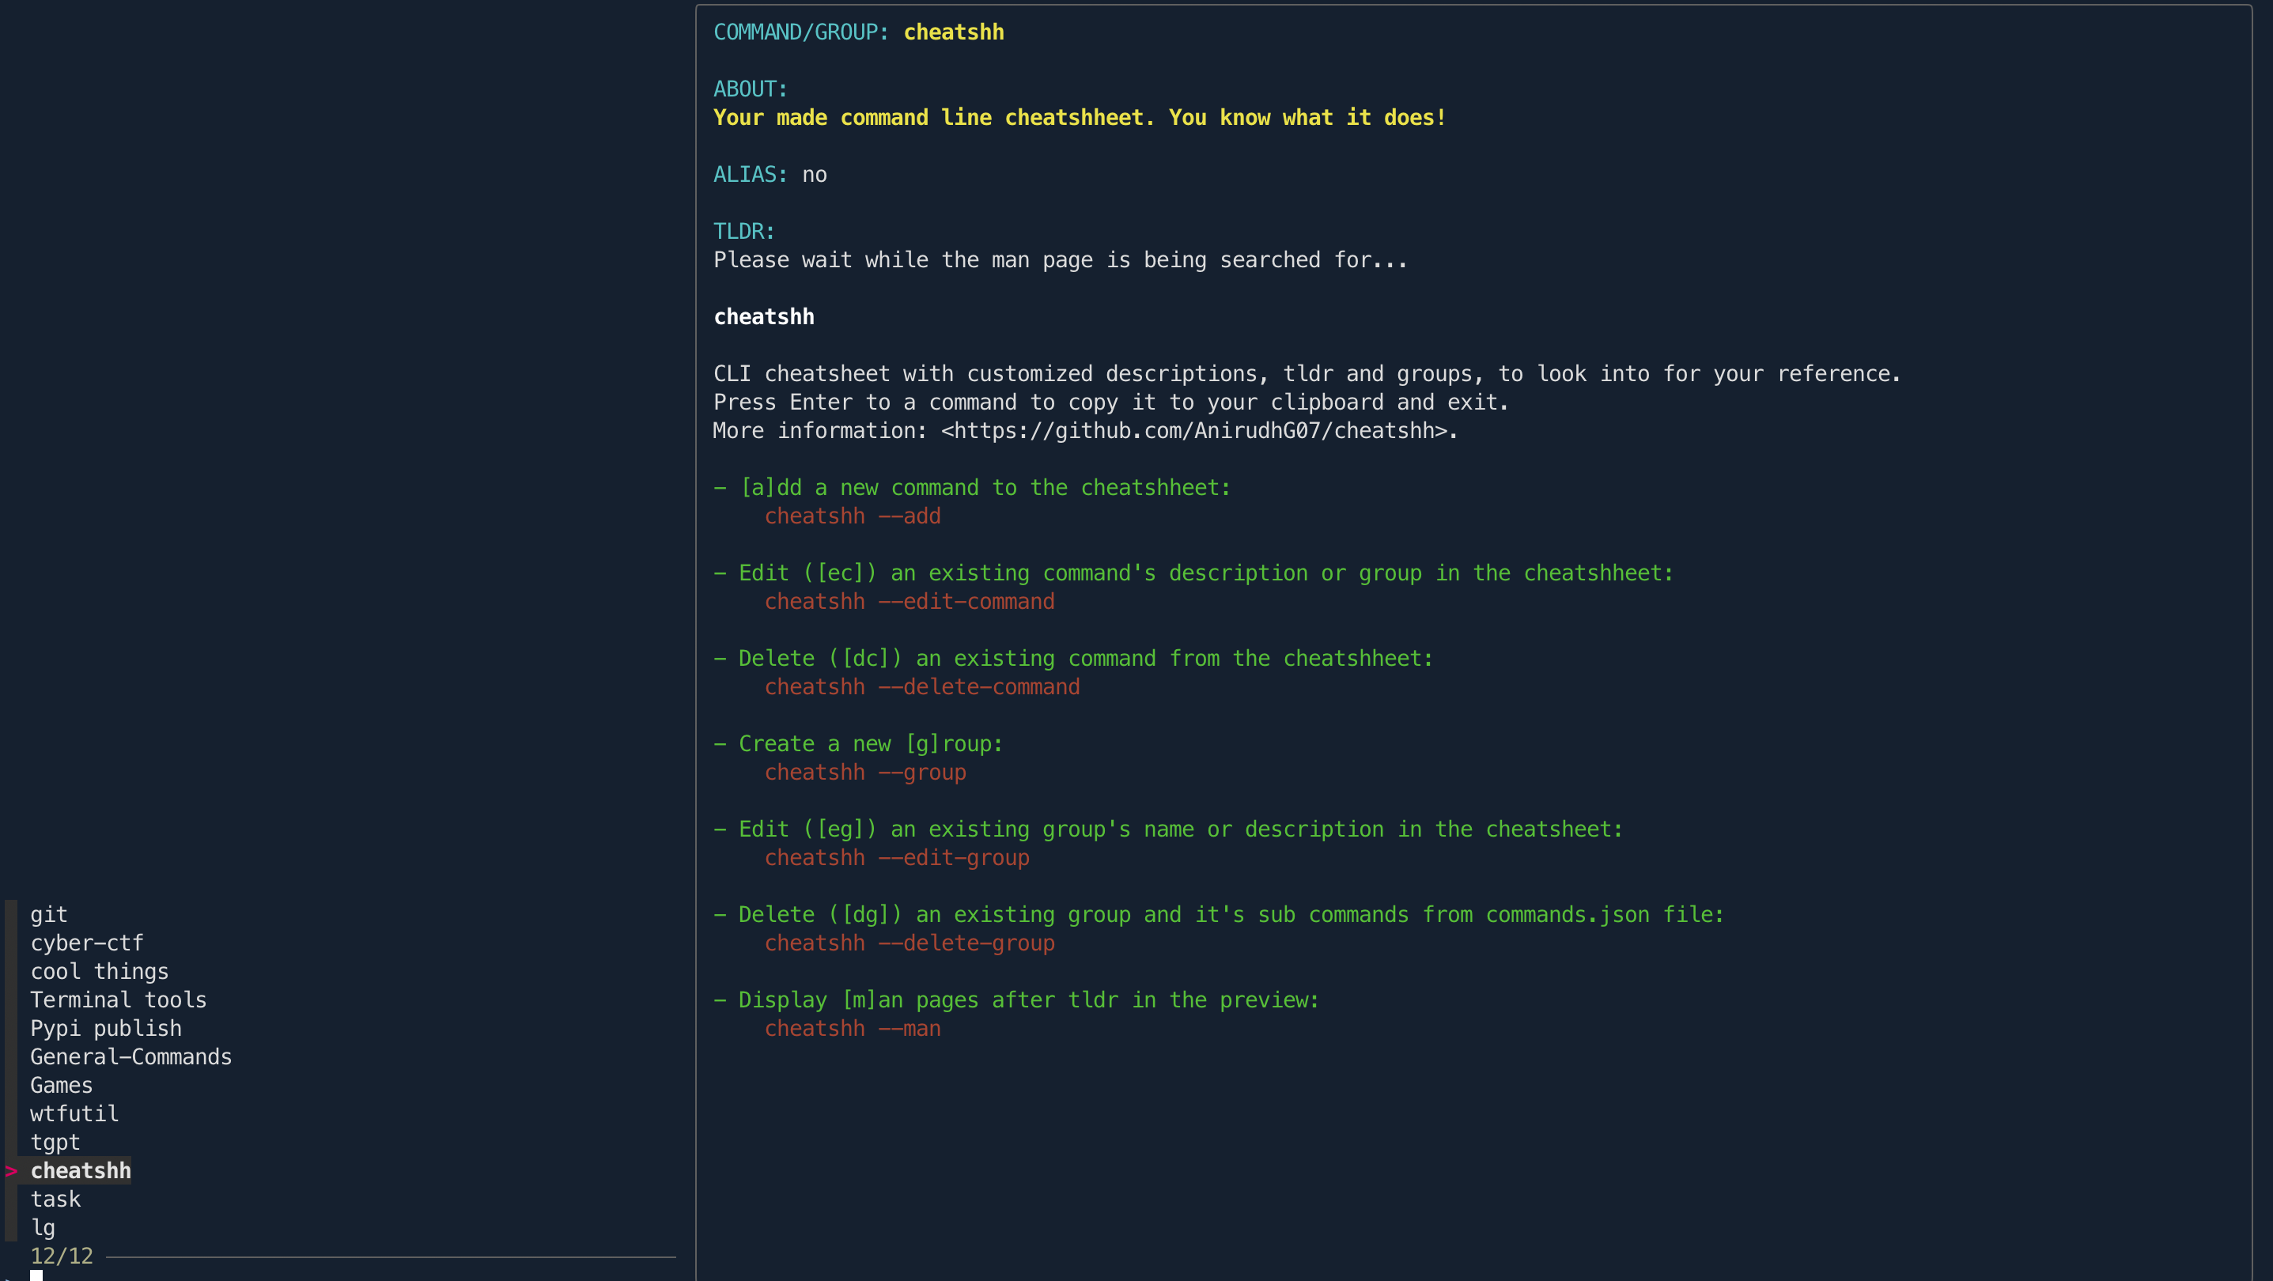Image resolution: width=2273 pixels, height=1281 pixels.
Task: Click the highlighted 'cheatshh' list entry
Action: click(81, 1171)
